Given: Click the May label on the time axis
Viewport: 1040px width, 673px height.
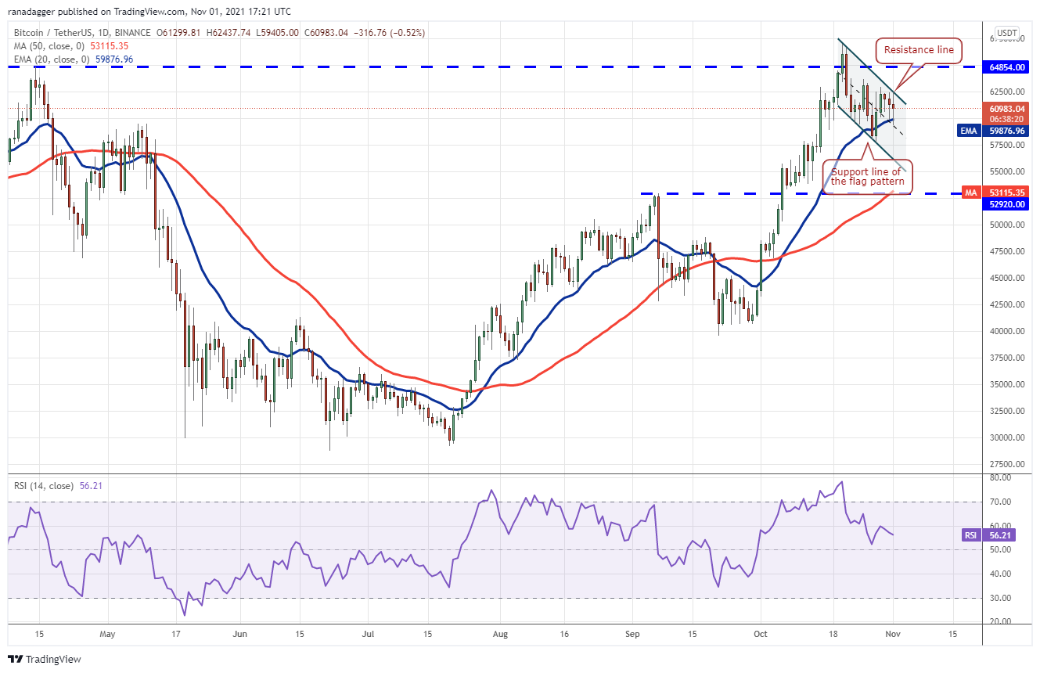Looking at the screenshot, I should pyautogui.click(x=107, y=633).
